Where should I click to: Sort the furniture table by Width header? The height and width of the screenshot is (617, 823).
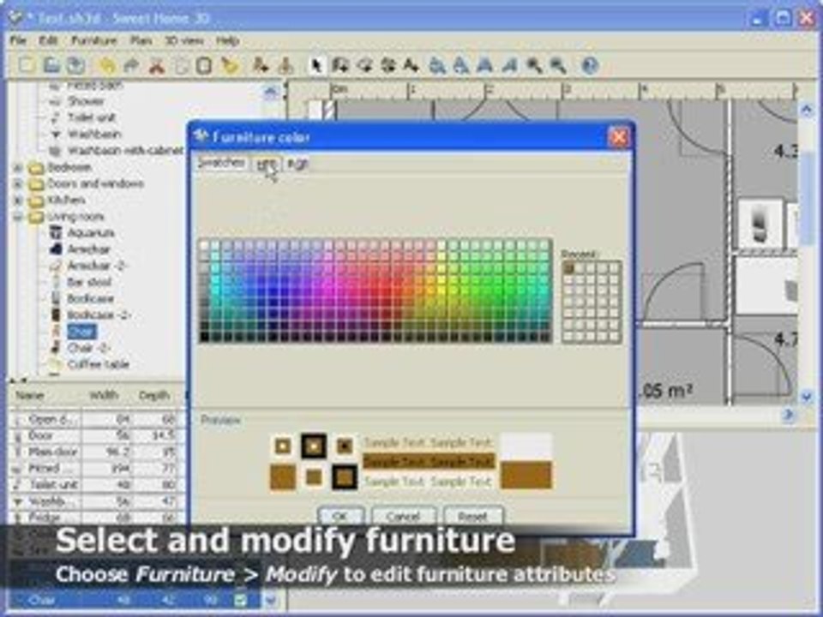[104, 396]
